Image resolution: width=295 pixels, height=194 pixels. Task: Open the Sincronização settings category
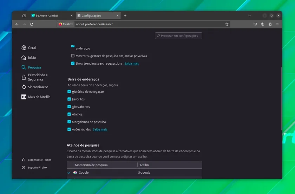[x=35, y=87]
